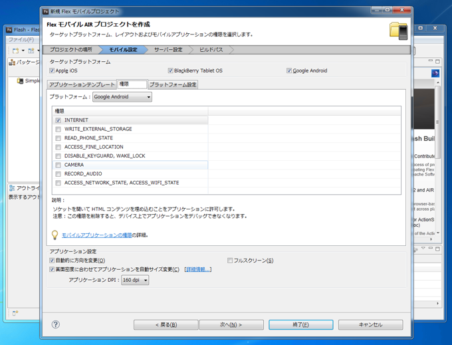The width and height of the screenshot is (452, 345).
Task: Click the 権限 column header
Action: coord(130,111)
